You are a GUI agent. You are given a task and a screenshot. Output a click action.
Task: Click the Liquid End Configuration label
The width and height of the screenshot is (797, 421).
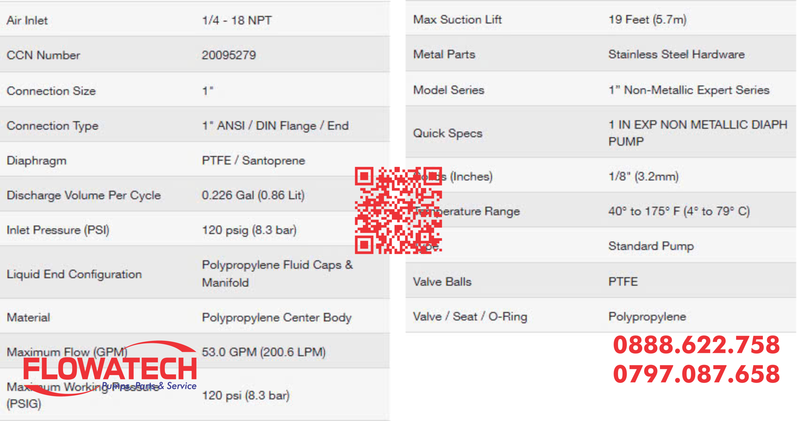tap(74, 274)
